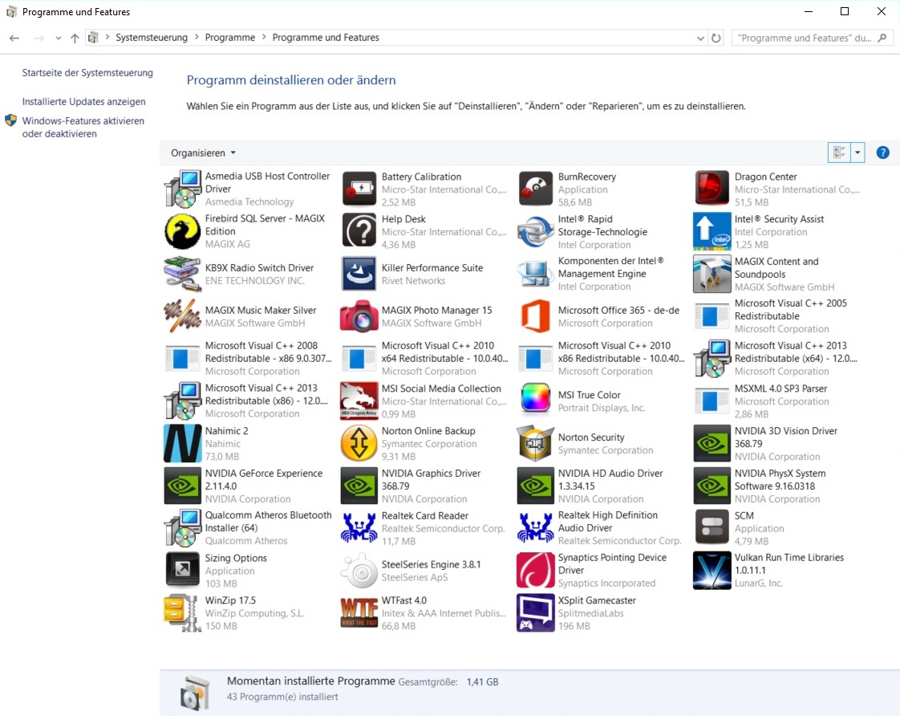Select the Norton Security icon
This screenshot has height=716, width=900.
(536, 443)
